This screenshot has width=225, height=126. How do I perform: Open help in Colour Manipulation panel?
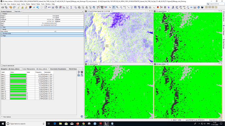tap(82, 117)
